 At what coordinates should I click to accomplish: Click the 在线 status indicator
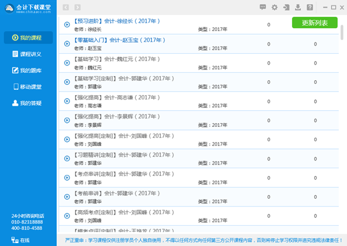tap(20, 240)
